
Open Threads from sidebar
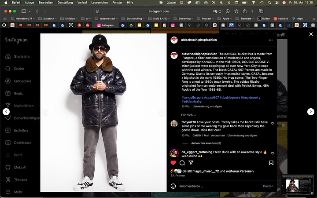point(16,180)
